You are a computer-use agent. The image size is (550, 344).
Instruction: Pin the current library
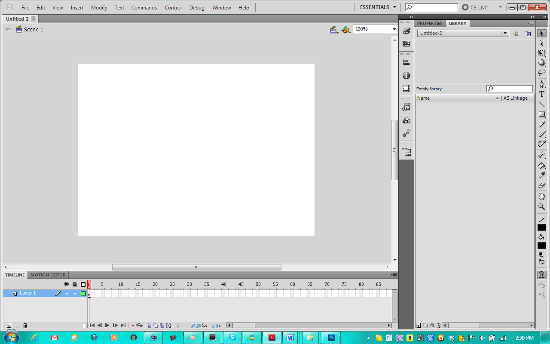coord(516,33)
